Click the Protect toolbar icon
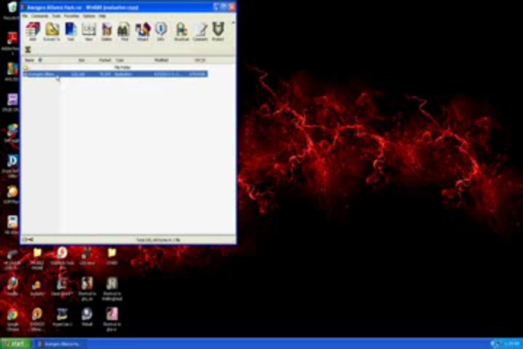Viewport: 523px width, 349px height. click(218, 32)
